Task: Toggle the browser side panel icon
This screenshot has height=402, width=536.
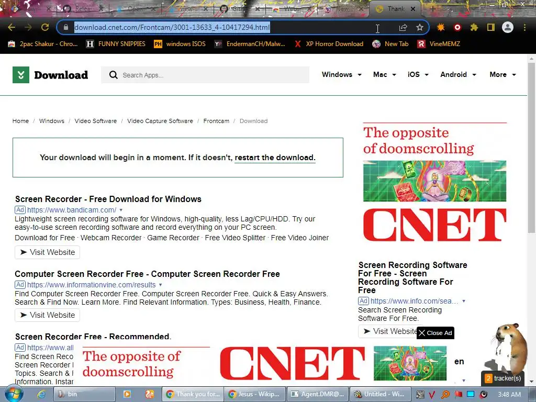Action: tap(491, 27)
